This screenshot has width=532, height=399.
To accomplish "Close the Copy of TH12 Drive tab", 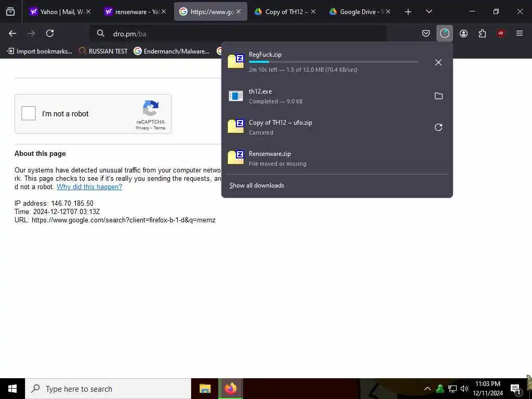I will [x=313, y=11].
